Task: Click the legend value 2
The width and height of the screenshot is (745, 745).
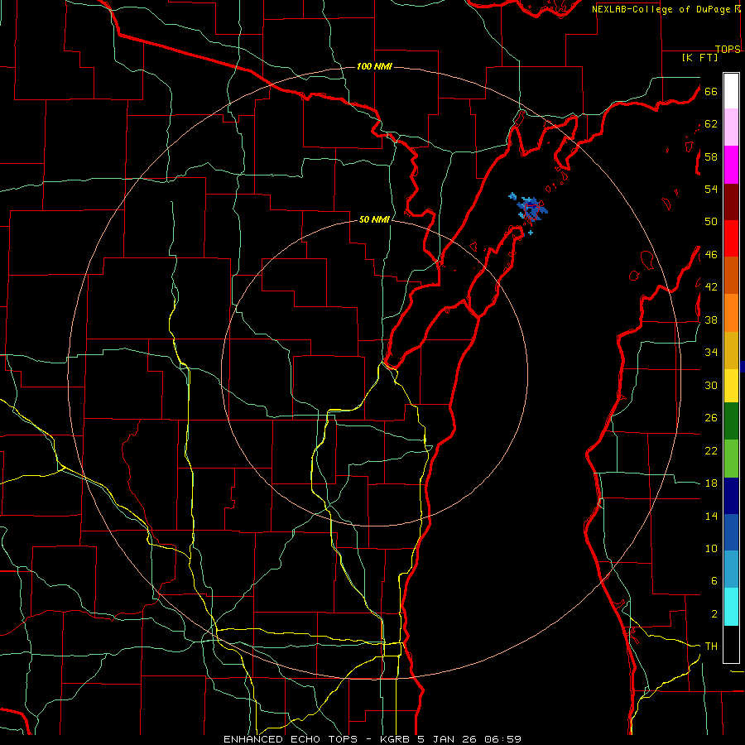Action: pyautogui.click(x=714, y=614)
